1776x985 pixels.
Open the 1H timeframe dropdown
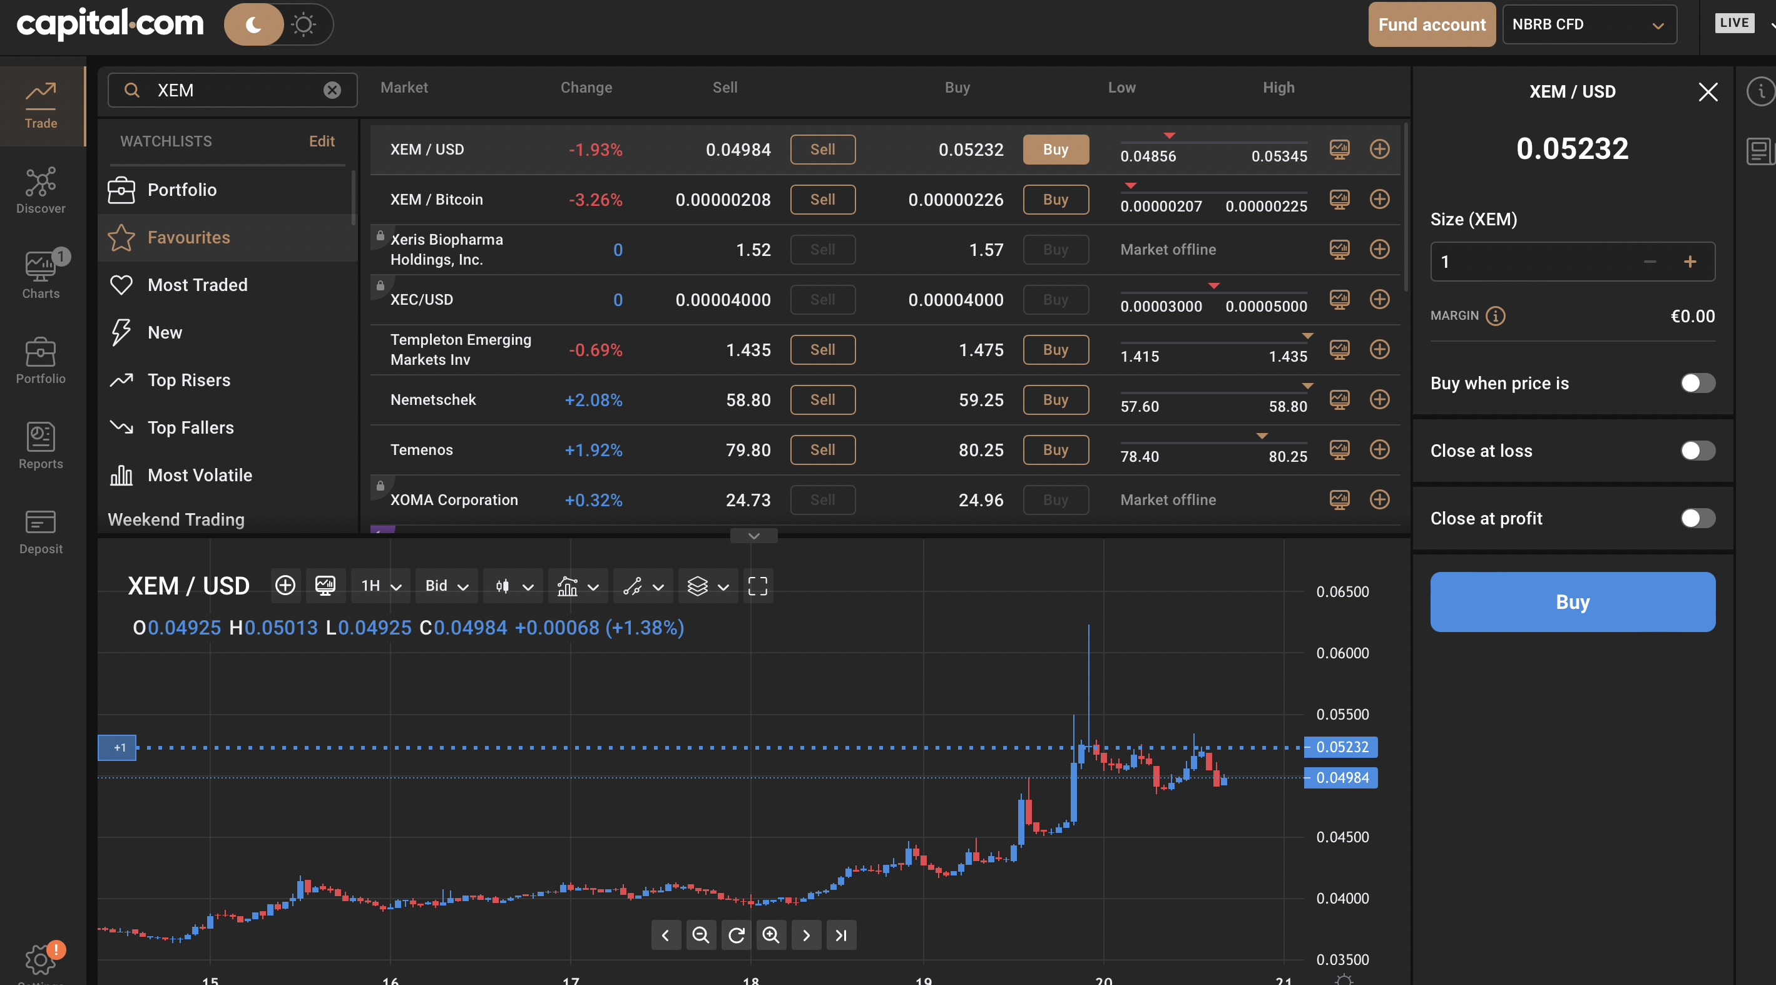point(380,586)
